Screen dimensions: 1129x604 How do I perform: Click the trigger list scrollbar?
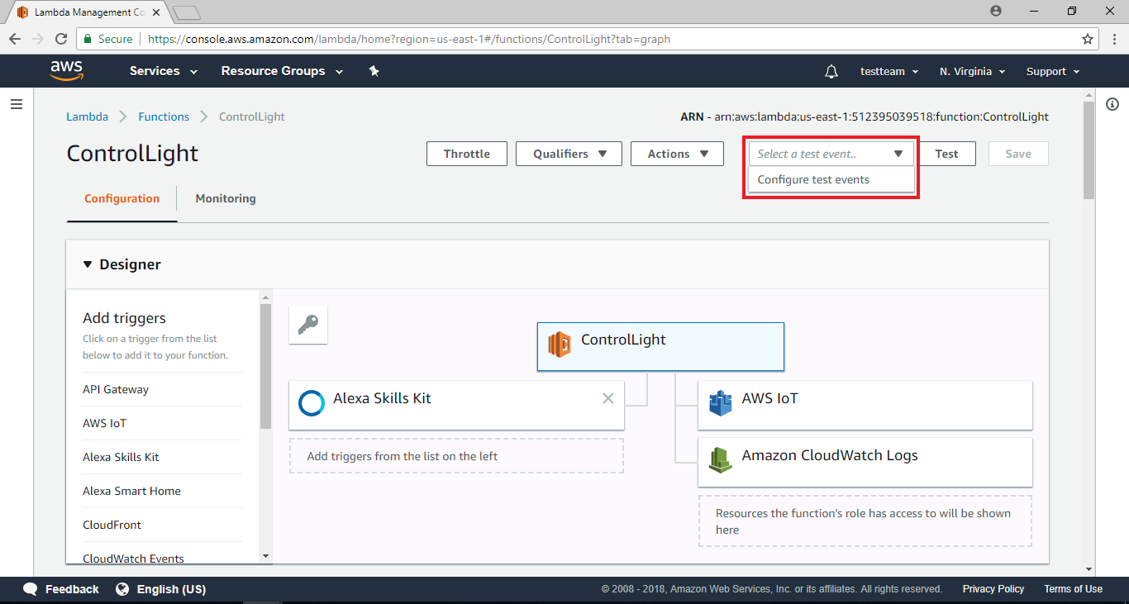[265, 367]
